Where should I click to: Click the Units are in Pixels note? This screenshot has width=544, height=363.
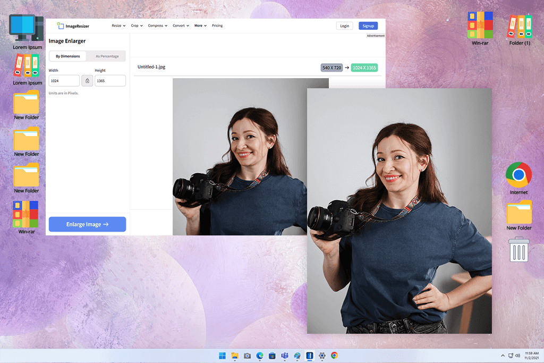click(x=64, y=94)
